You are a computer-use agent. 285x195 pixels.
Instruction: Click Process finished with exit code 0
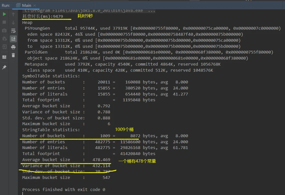point(64,189)
